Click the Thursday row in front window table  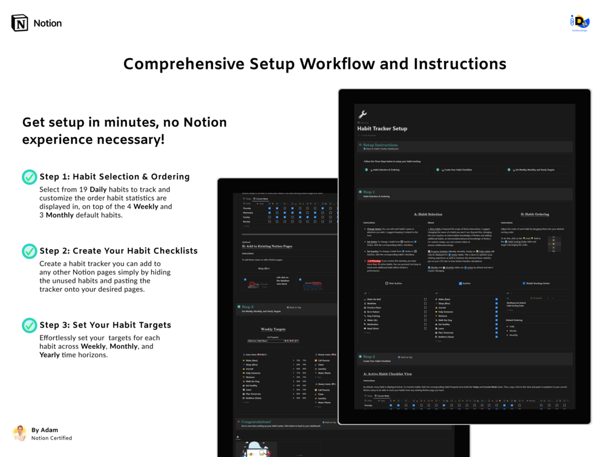[x=467, y=405]
